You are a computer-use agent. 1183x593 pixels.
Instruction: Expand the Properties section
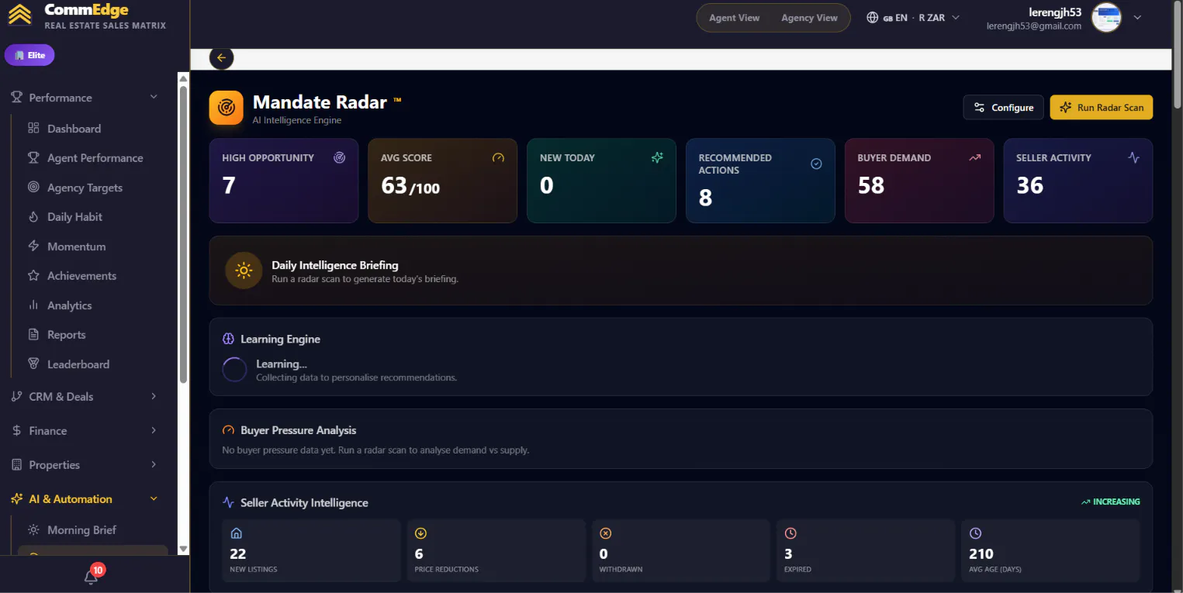point(84,464)
